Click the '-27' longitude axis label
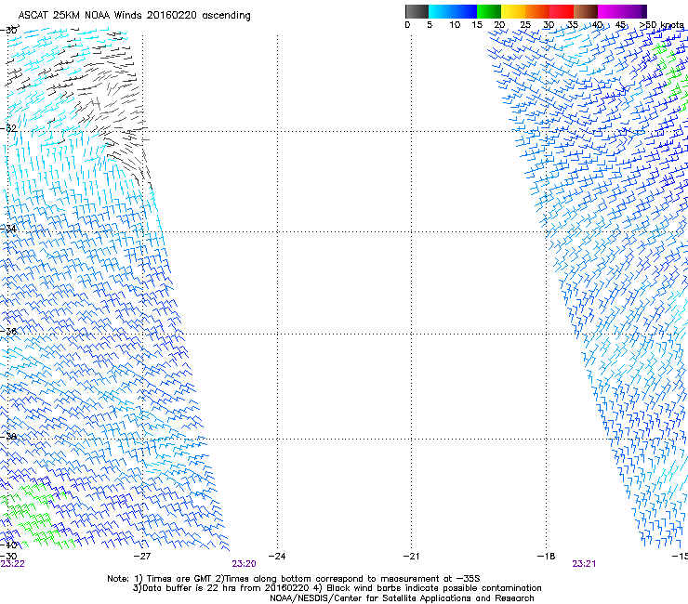This screenshot has width=688, height=604. pyautogui.click(x=142, y=557)
